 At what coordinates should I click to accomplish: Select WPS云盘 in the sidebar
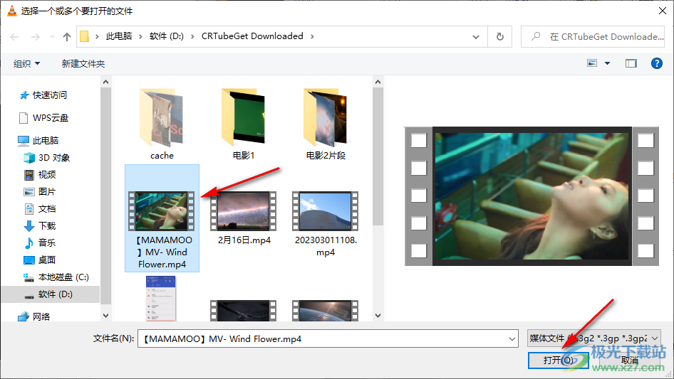(x=44, y=117)
